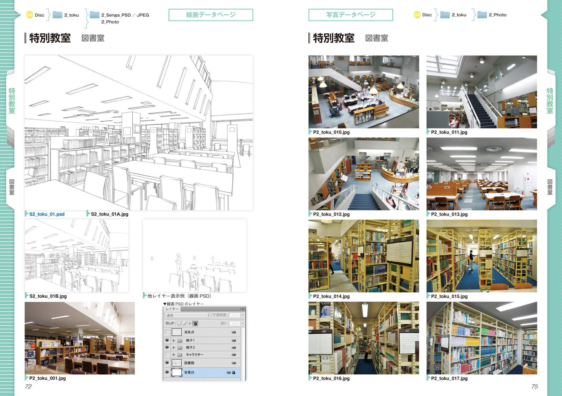Toggle visibility of the 図書館 layer
Screen dimensions: 562x396
point(167,363)
